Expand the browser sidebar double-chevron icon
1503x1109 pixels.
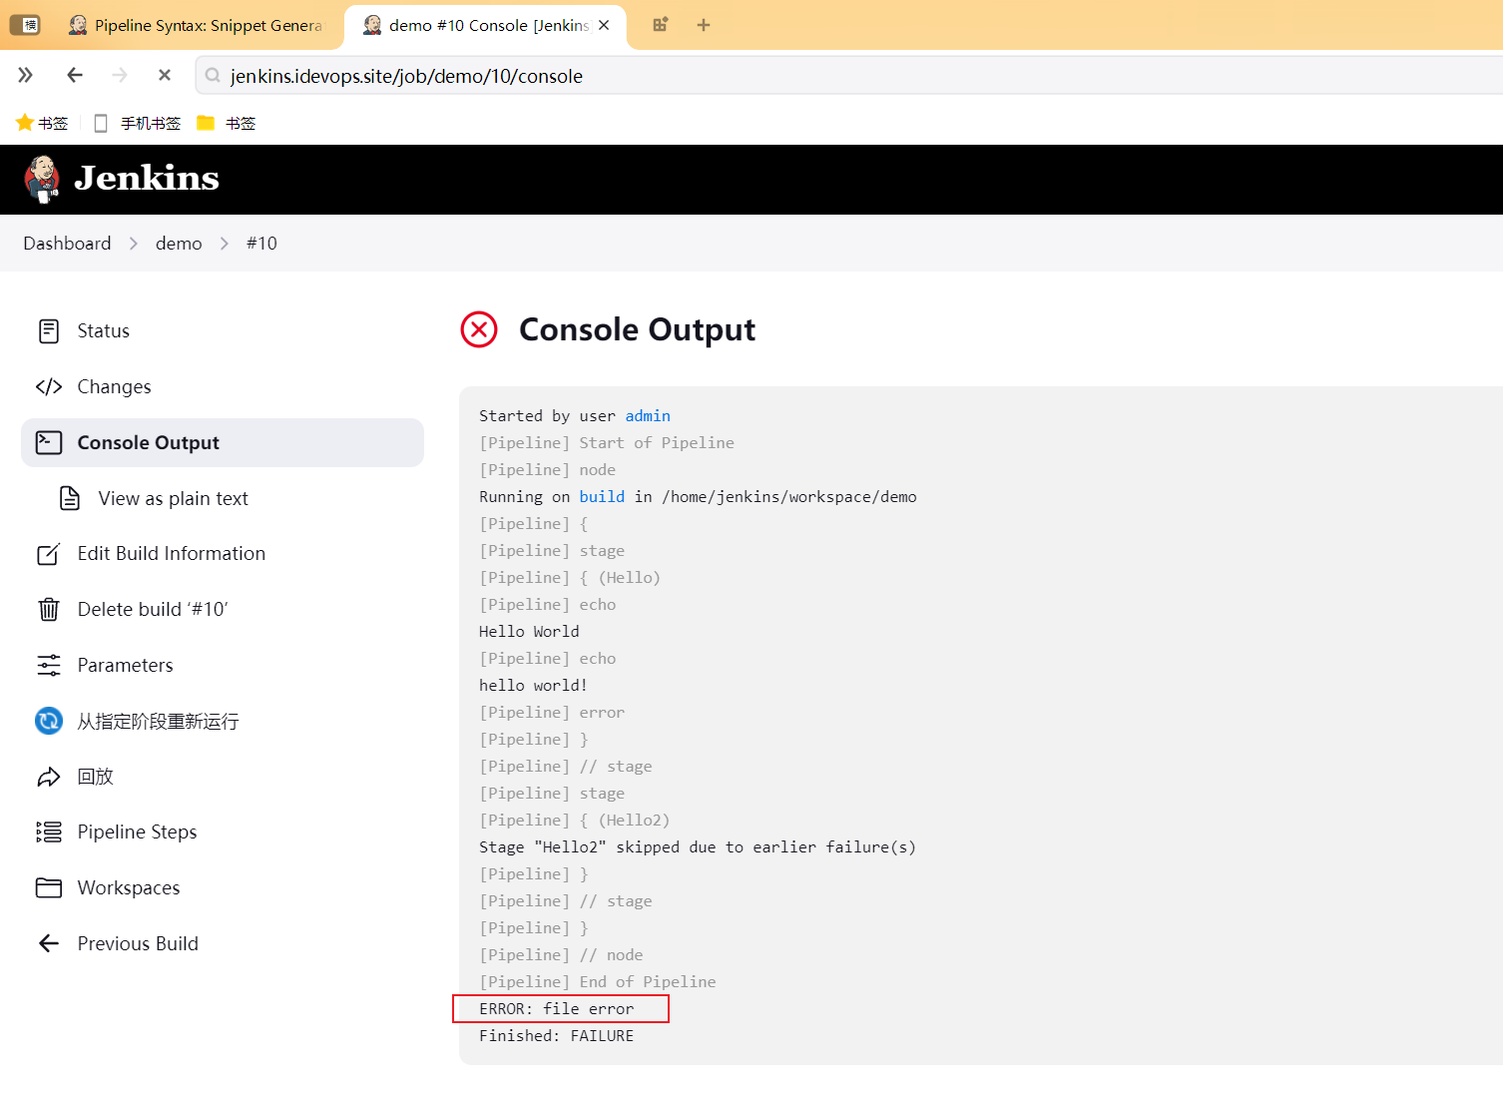pos(25,75)
